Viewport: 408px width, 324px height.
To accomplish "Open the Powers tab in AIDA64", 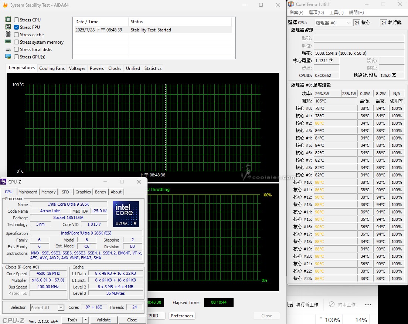I will coord(97,68).
